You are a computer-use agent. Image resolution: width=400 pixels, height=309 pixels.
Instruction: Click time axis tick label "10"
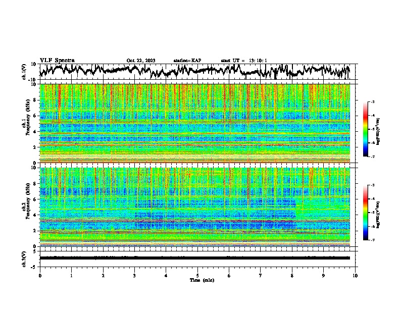tap(355, 276)
